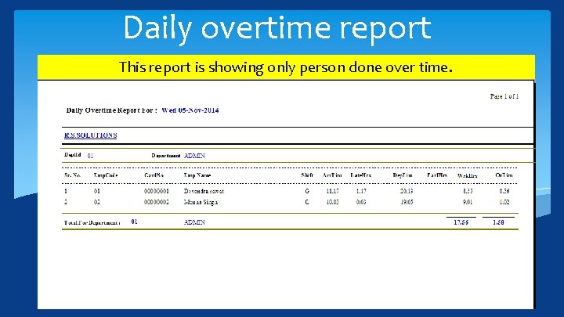Screen dimensions: 564x317
Task: Select the employee name ending in 'Singh'
Action: point(201,202)
